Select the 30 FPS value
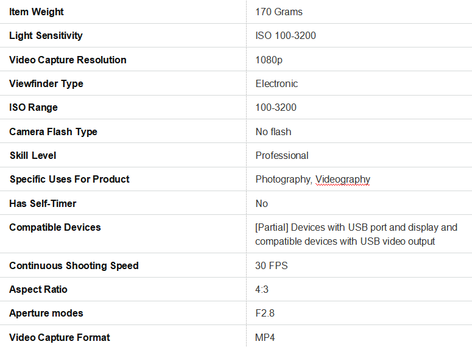472x347 pixels. pos(272,265)
